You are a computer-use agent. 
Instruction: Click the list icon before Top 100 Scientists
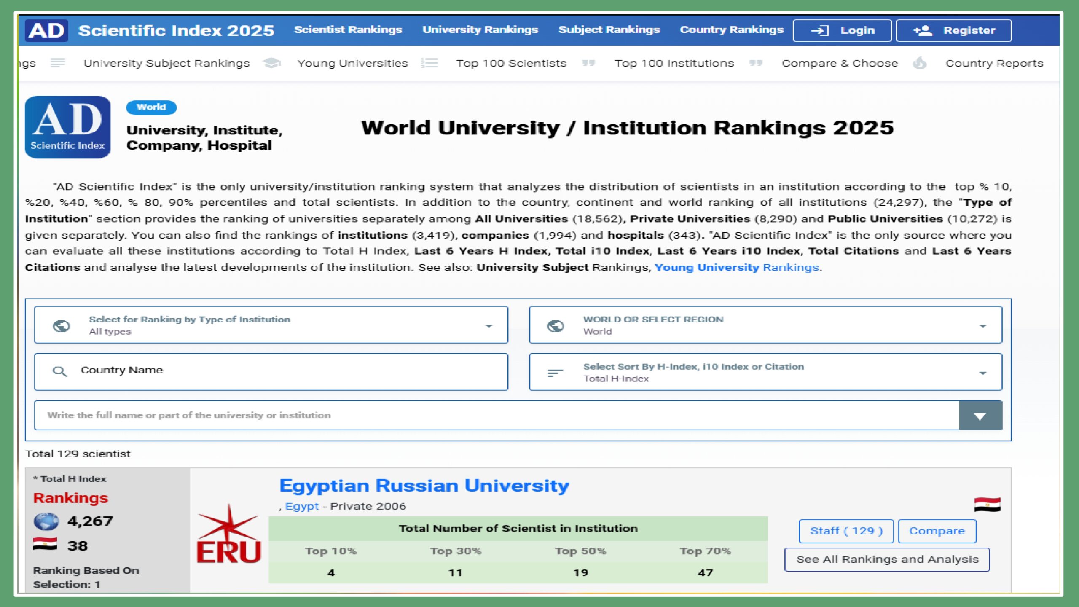coord(430,63)
